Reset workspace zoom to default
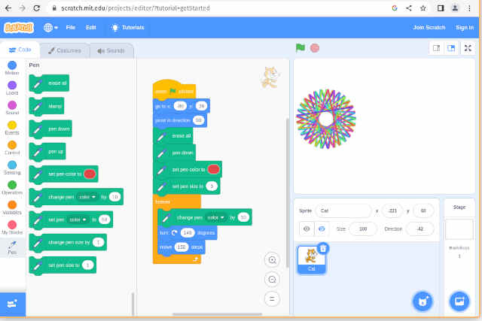 click(x=272, y=299)
